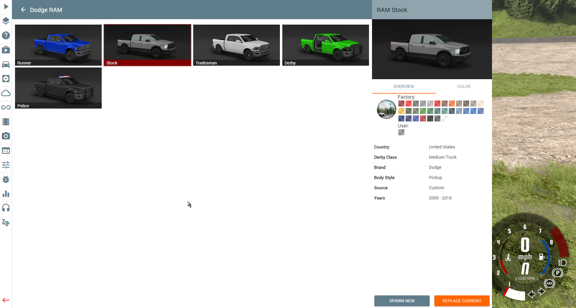Pick the orange factory color swatch
The width and height of the screenshot is (576, 308).
pyautogui.click(x=452, y=103)
